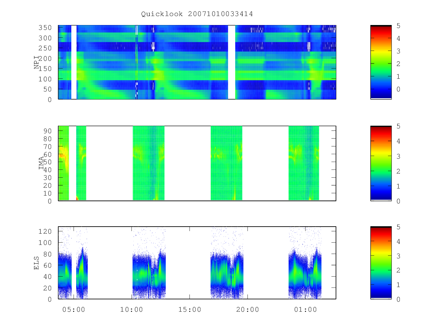Click the 10:00 time axis label
448x336 pixels.
click(131, 309)
